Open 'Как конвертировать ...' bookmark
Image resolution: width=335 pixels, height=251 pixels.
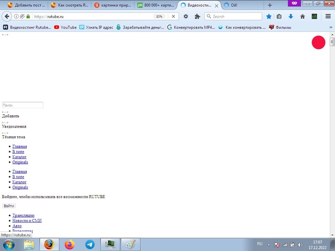[x=242, y=27]
